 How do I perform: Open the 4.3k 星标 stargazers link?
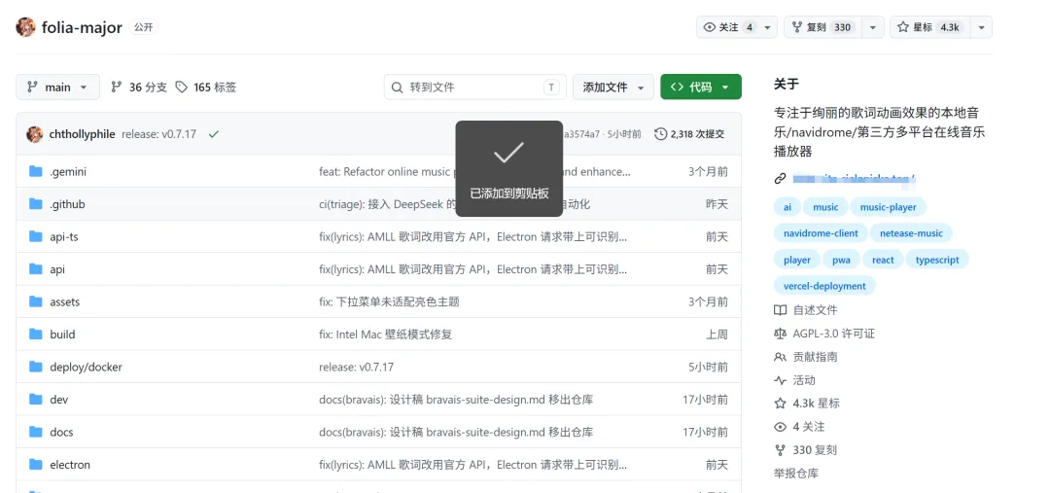[807, 404]
